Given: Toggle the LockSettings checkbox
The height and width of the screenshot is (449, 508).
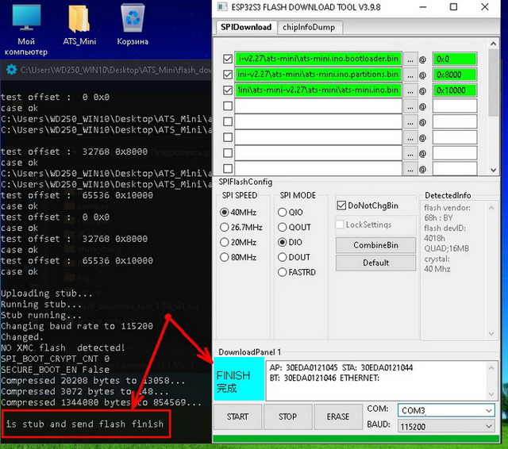Looking at the screenshot, I should point(364,224).
